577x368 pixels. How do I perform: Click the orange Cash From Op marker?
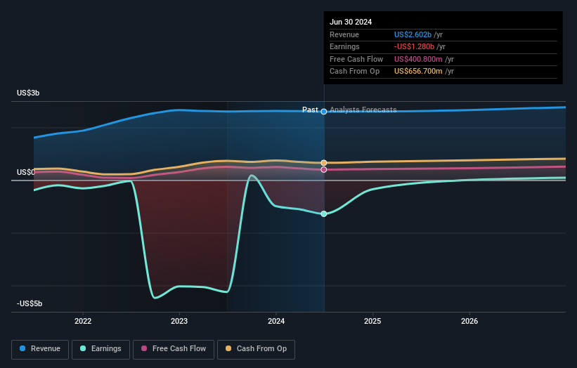click(324, 162)
